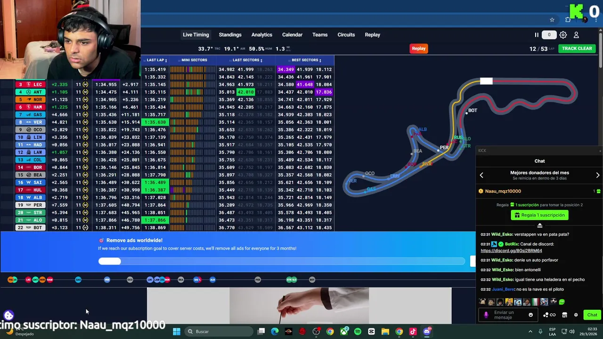This screenshot has height=339, width=603.
Task: Select driver LEC in timing table
Action: pyautogui.click(x=30, y=85)
